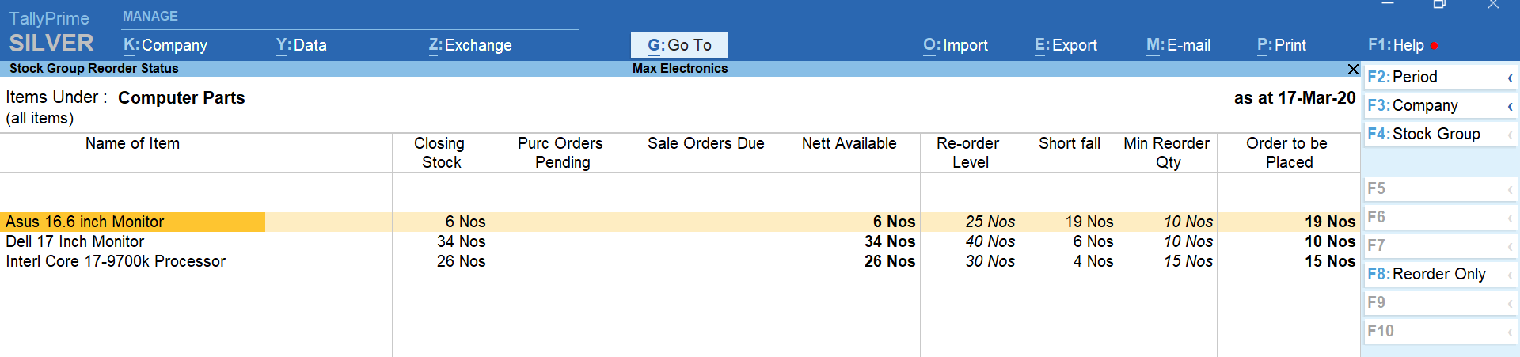Click the Name of Item column header
1520x357 pixels.
(132, 143)
